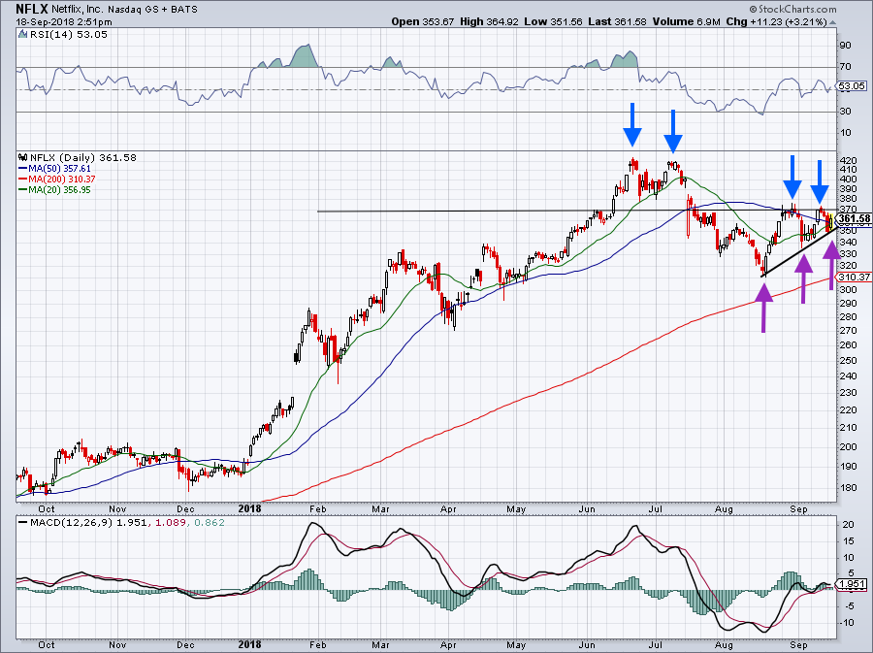The image size is (873, 653).
Task: Click the Chg +11.23 (+3.21%) figure
Action: 777,21
